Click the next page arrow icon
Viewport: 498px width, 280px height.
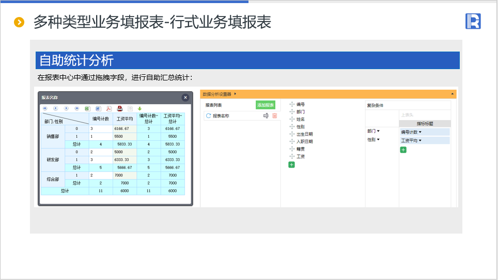pyautogui.click(x=66, y=108)
